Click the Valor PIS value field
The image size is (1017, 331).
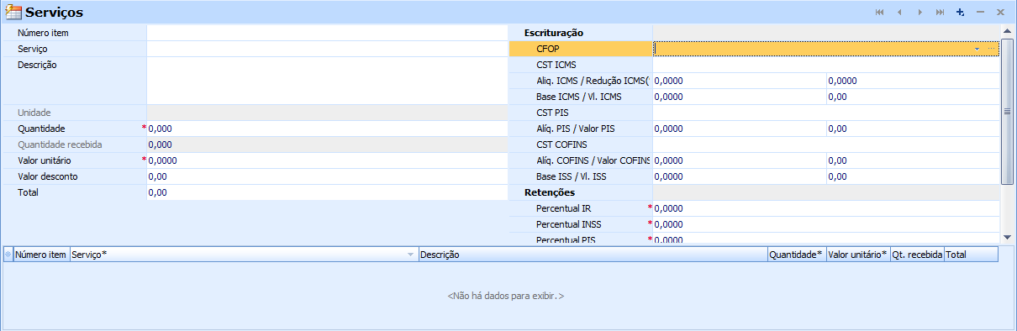(x=913, y=129)
